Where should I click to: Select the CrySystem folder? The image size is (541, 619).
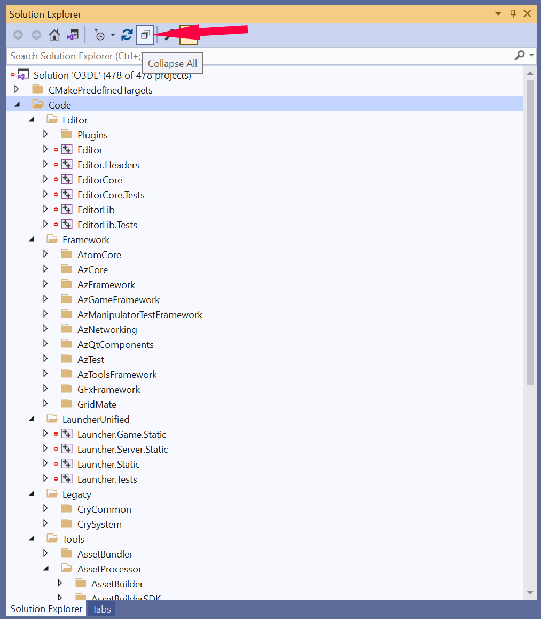click(99, 524)
